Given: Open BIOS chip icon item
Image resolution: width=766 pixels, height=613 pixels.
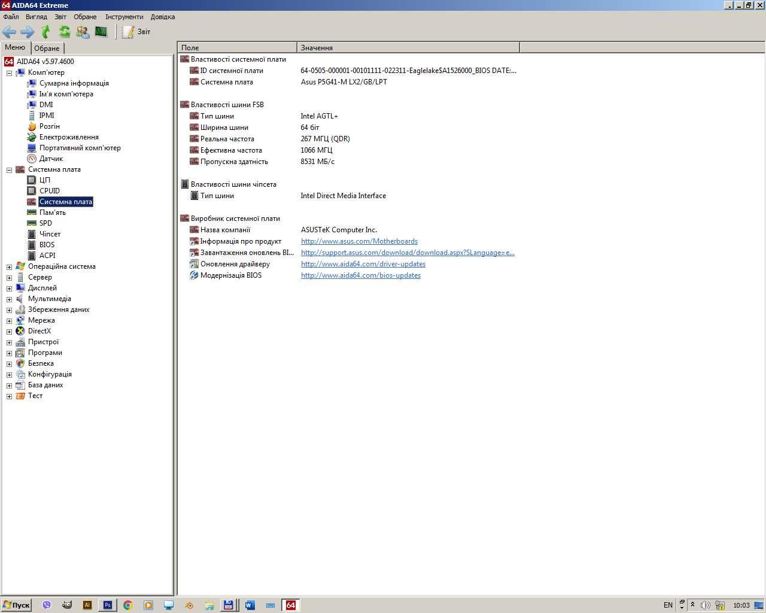Looking at the screenshot, I should point(32,245).
